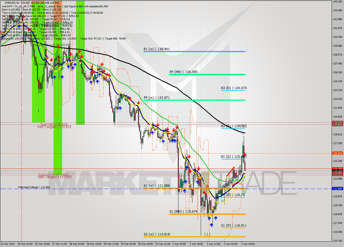Screen dimensions: 344x247
Task: Click the 'FSB-HighToBreak | 121.804' label
Action: (x=34, y=187)
